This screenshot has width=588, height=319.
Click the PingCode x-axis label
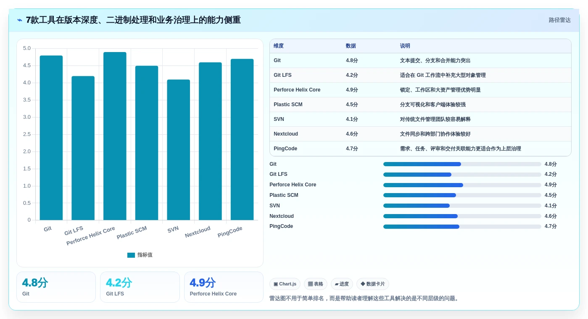(x=230, y=232)
